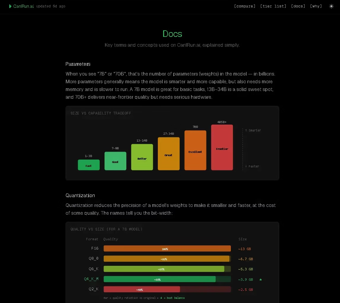Toggle the light/dark theme sun icon

tap(331, 6)
